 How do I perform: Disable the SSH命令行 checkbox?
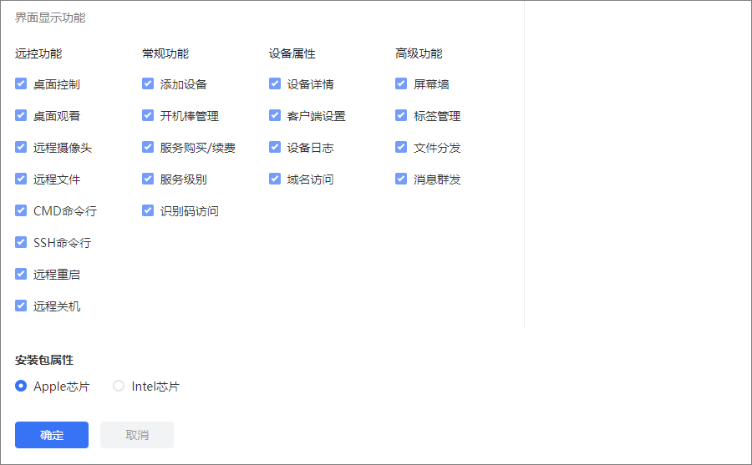coord(21,242)
